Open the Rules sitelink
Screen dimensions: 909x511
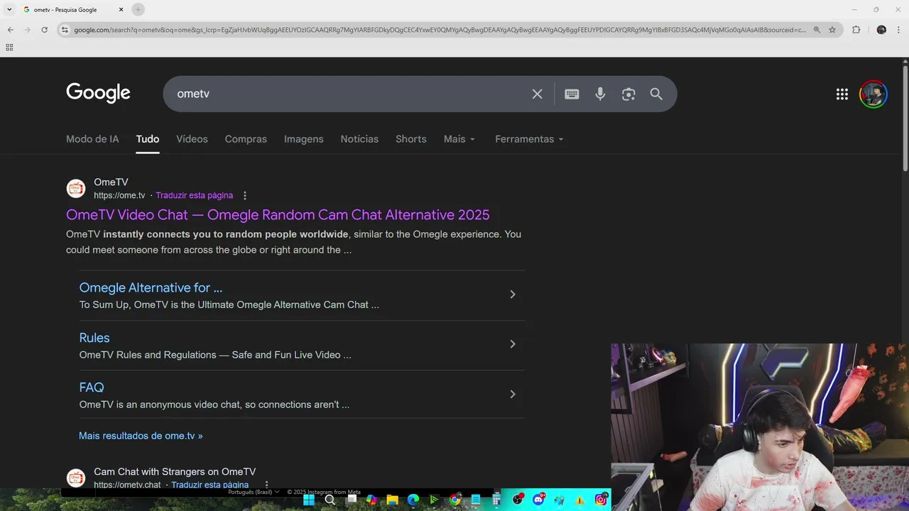tap(94, 338)
